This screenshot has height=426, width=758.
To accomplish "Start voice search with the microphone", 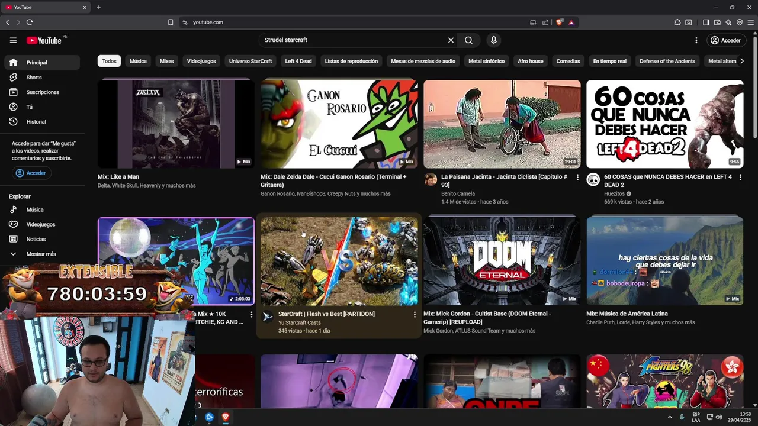I will point(493,40).
